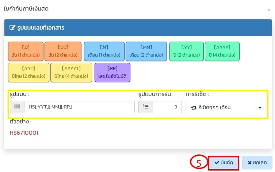The height and width of the screenshot is (172, 275).
Task: Click the dropdown arrow of การรีเซ็ต
Action: (260, 108)
